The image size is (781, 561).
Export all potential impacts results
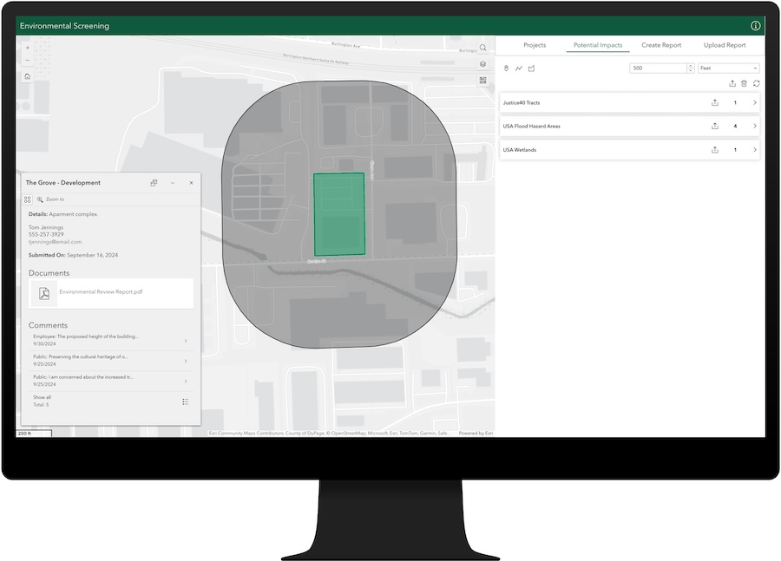(x=732, y=83)
